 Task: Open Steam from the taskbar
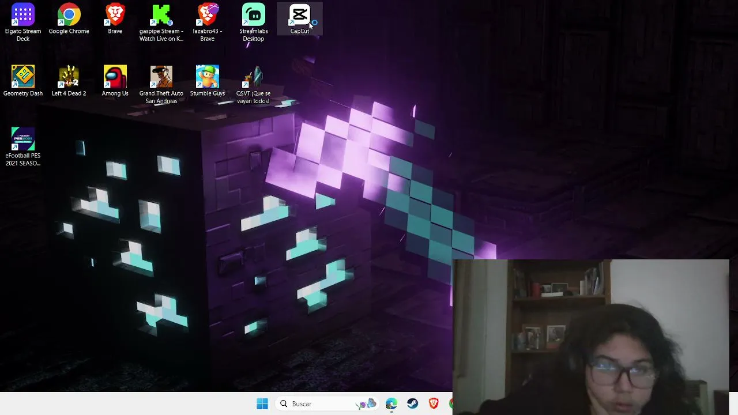(412, 404)
